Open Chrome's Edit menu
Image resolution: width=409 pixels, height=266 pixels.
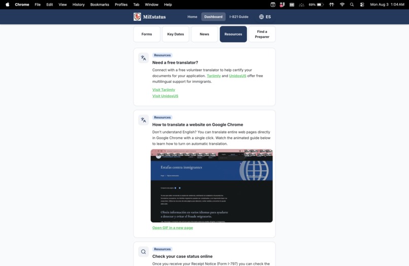pos(50,5)
